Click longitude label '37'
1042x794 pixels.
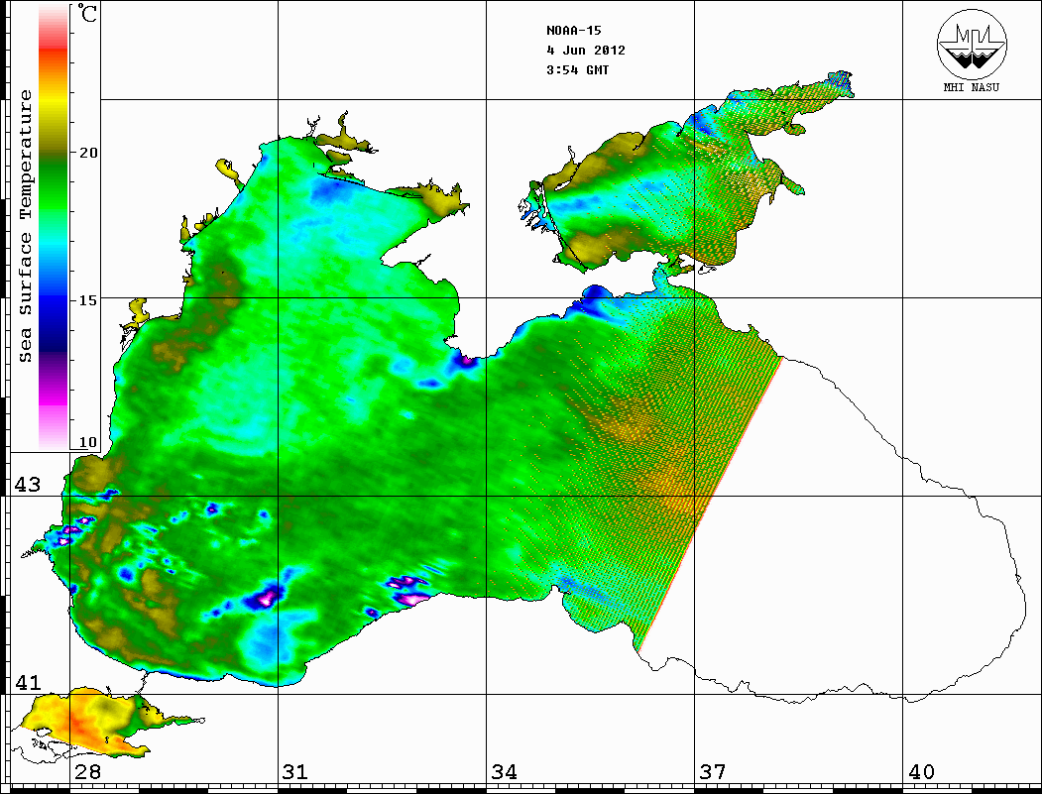713,771
